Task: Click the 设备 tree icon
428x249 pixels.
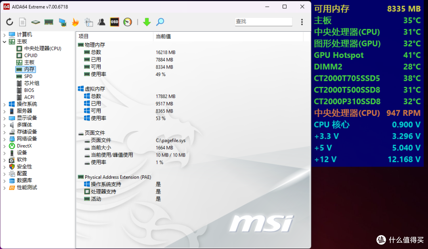Action: click(x=12, y=153)
